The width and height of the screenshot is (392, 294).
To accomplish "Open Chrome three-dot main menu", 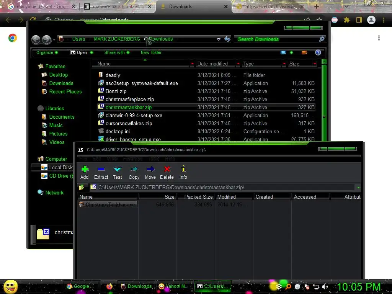I will point(384,20).
